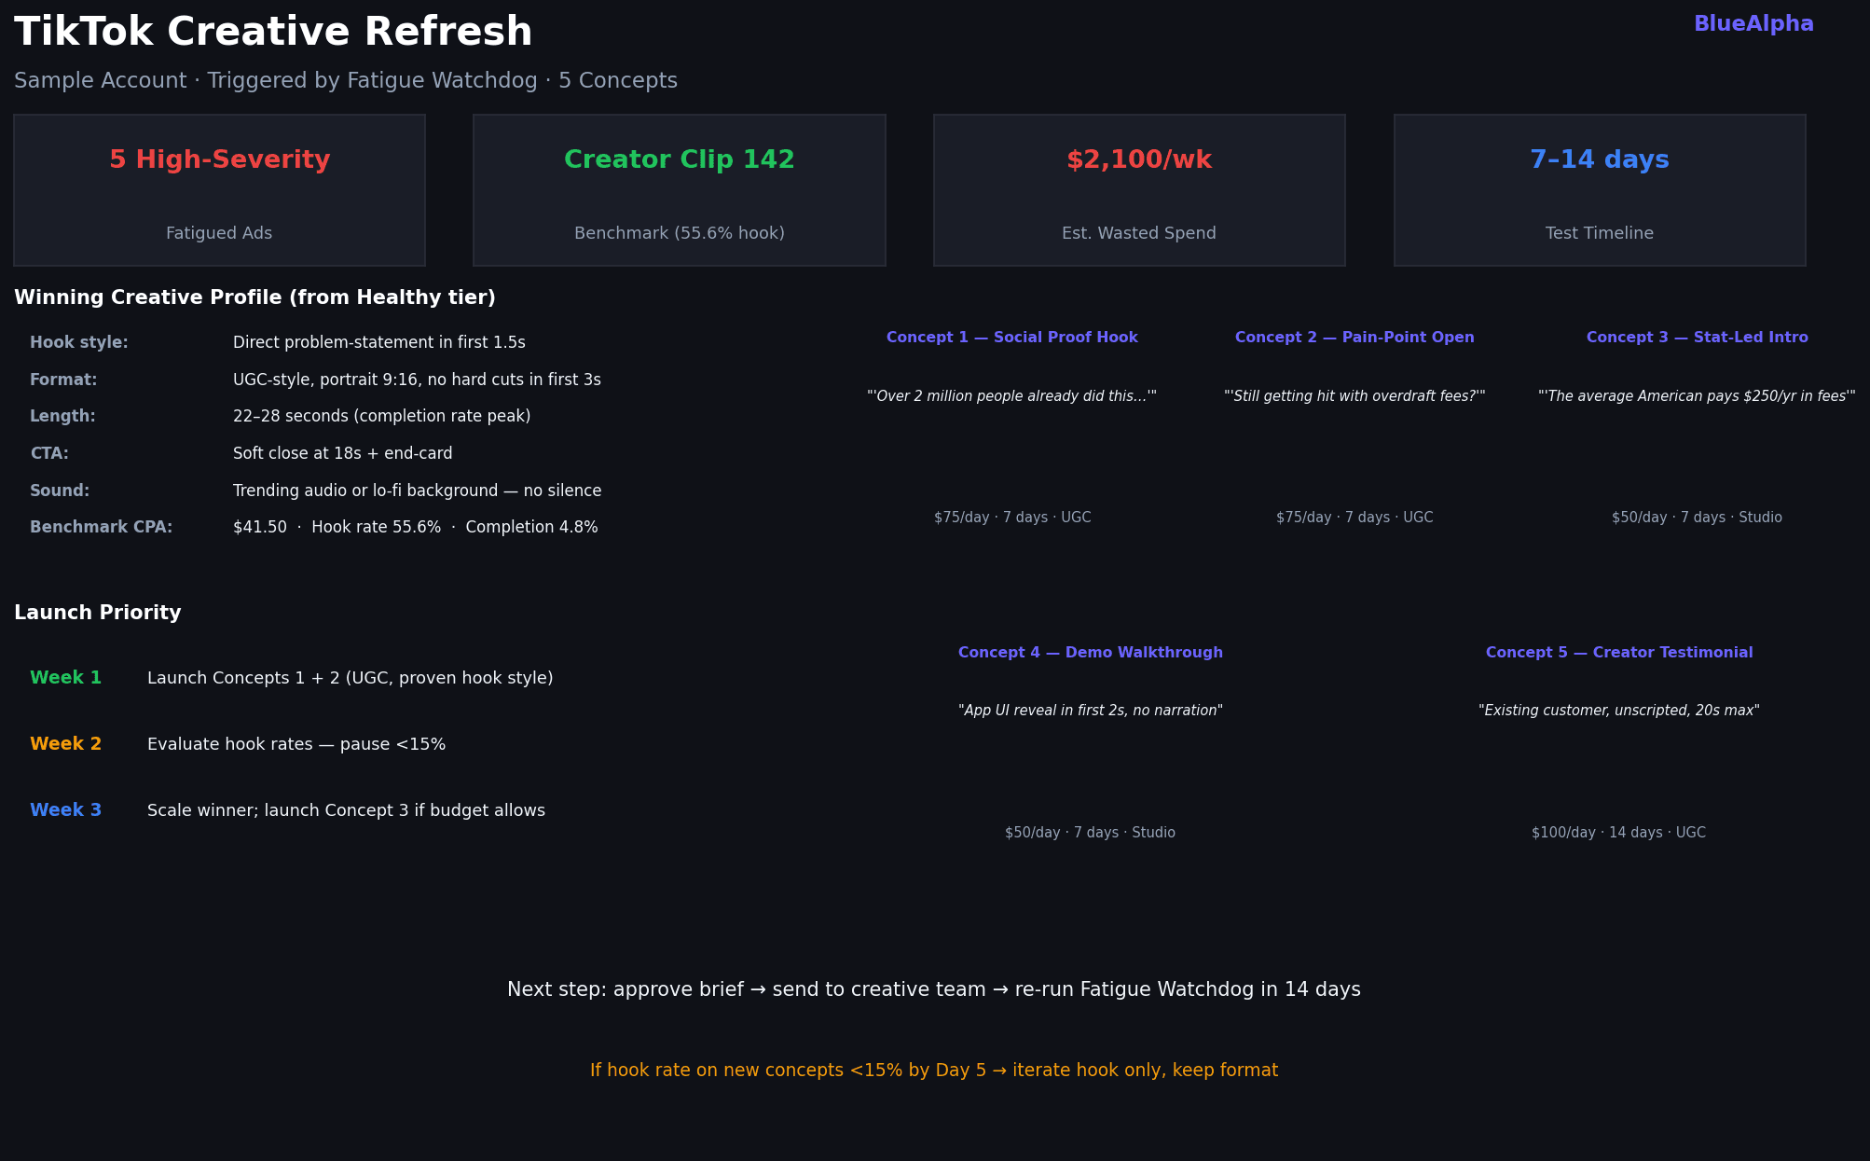Viewport: 1870px width, 1161px height.
Task: Click the "Next step: approve brief" line
Action: pos(934,990)
